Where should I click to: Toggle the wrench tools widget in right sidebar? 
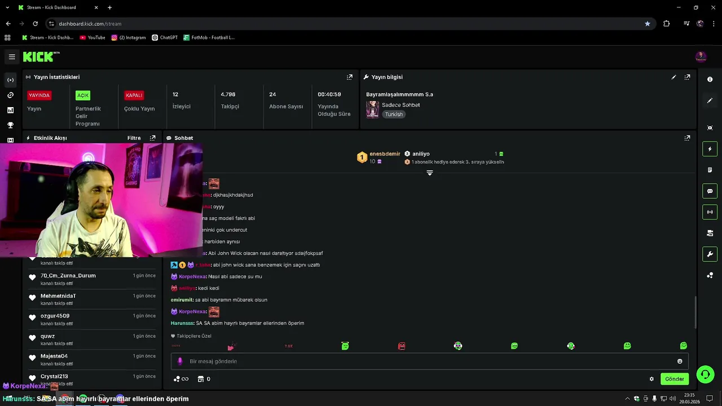710,254
